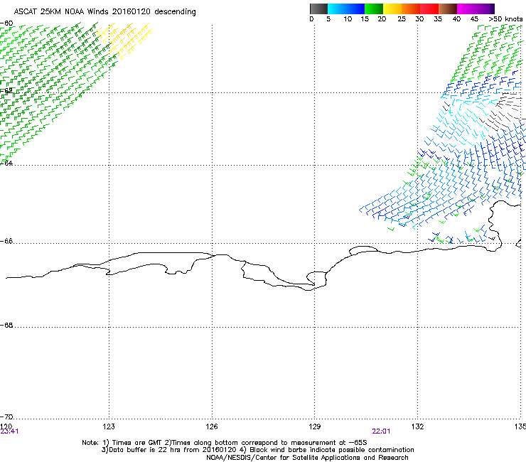
Task: Click the '123' longitude label
Action: tap(109, 426)
